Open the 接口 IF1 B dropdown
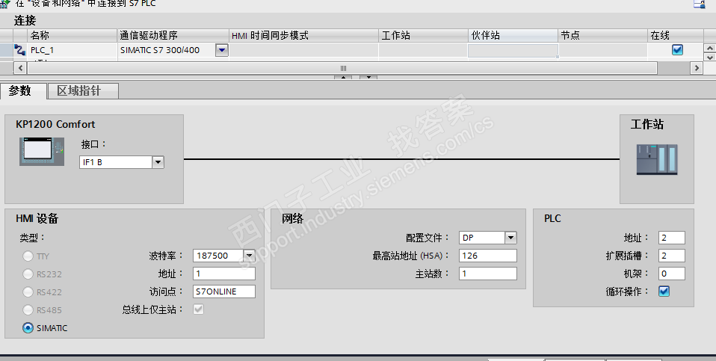Image resolution: width=716 pixels, height=361 pixels. [158, 162]
